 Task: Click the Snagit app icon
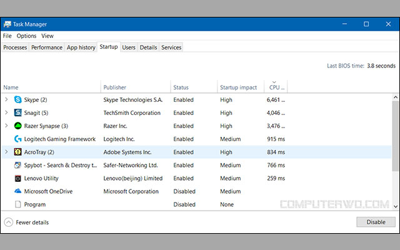pyautogui.click(x=18, y=112)
